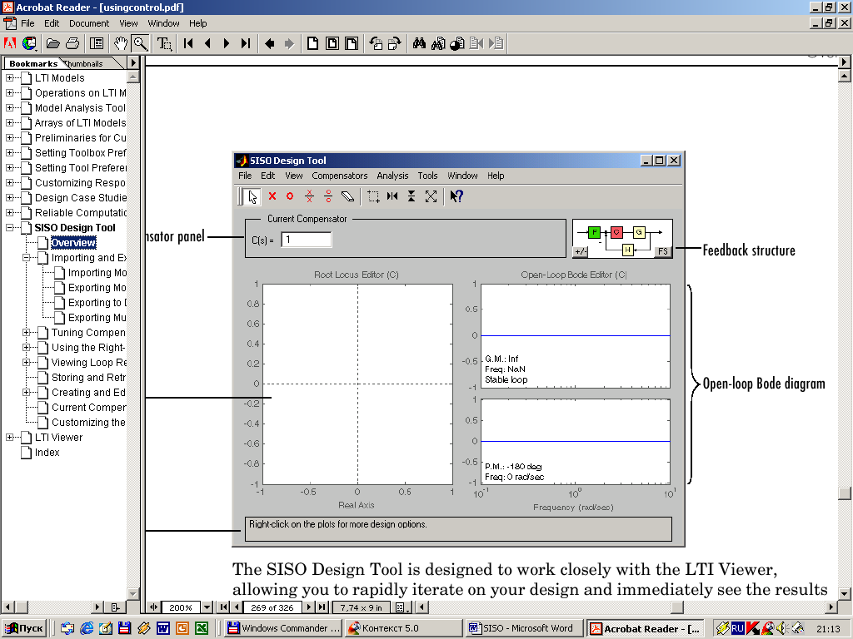Go to first page toolbar icon
This screenshot has width=853, height=639.
[188, 43]
